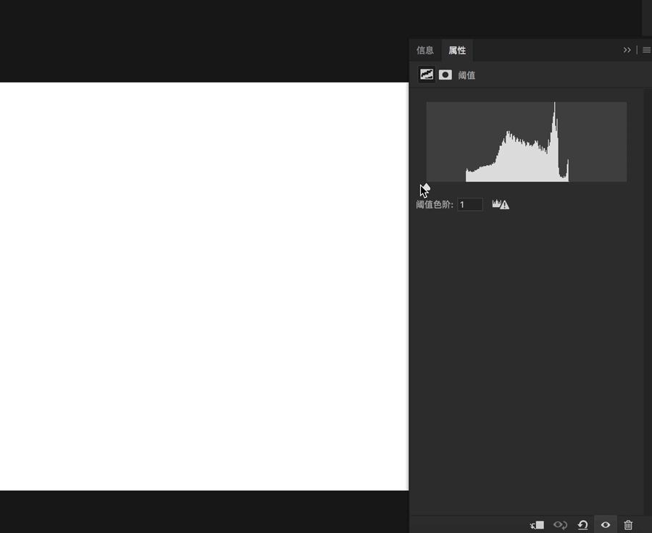This screenshot has width=652, height=533.
Task: Reset adjustment to default values
Action: pos(582,525)
